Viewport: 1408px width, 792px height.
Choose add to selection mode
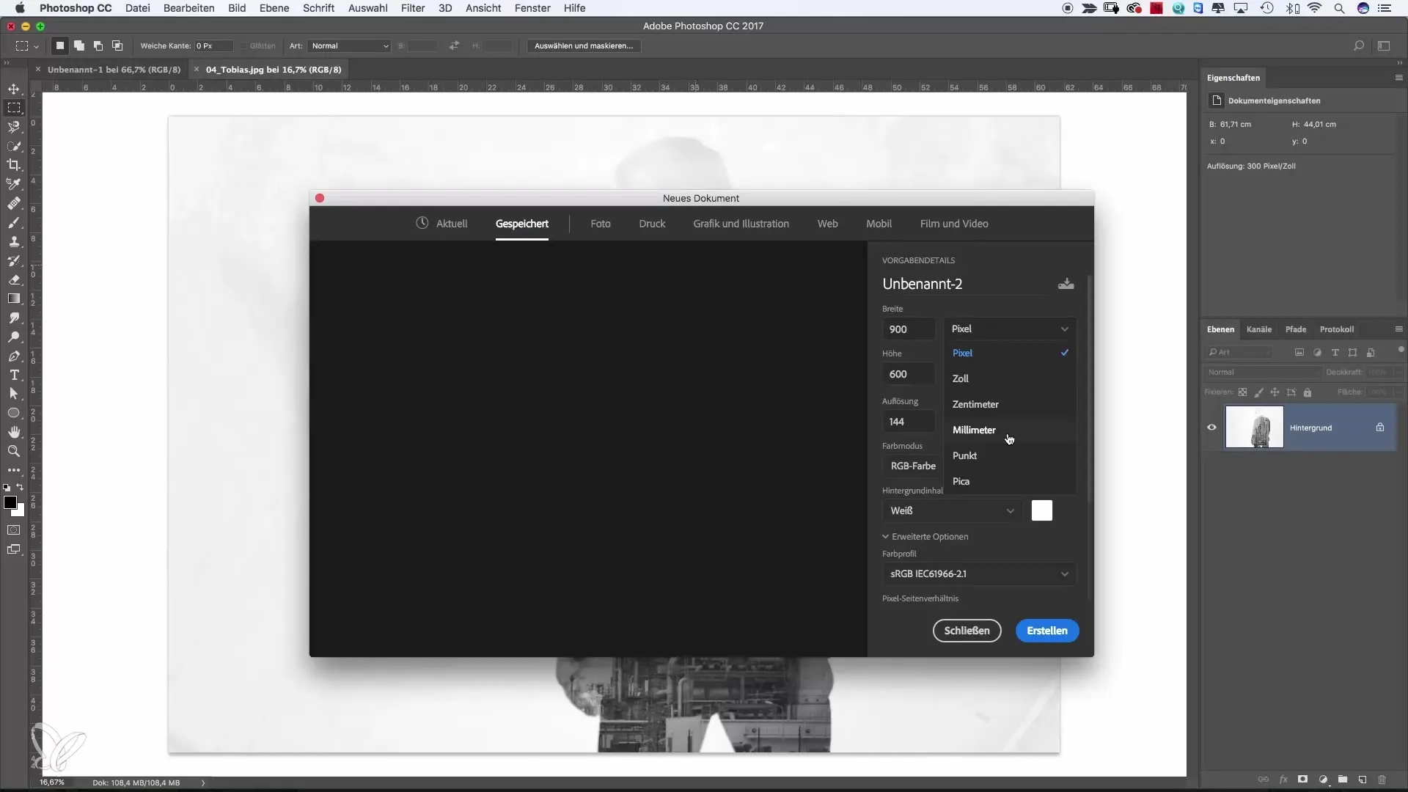point(79,45)
